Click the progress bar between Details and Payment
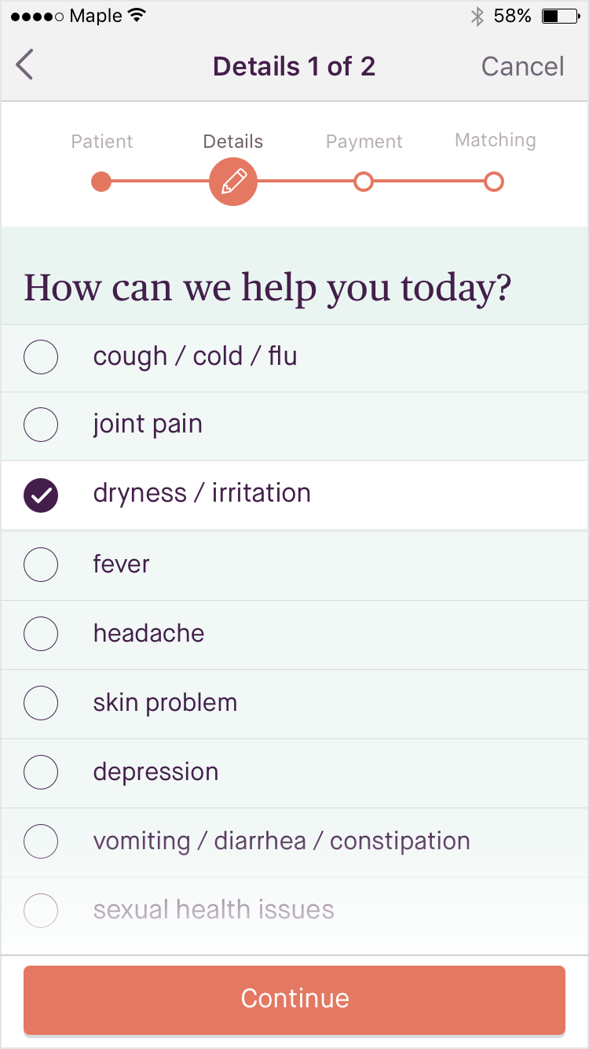 click(x=298, y=182)
